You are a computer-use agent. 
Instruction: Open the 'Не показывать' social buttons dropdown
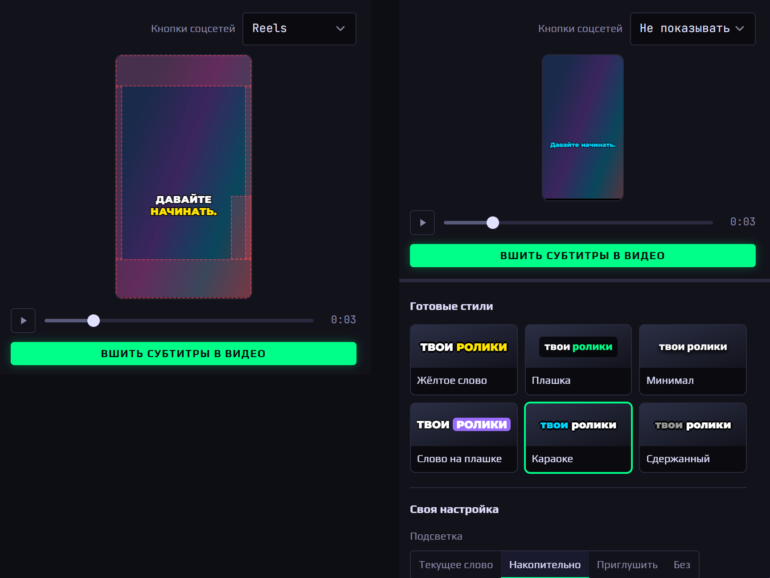tap(692, 28)
